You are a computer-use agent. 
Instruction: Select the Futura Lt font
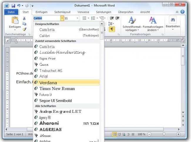point(67,95)
